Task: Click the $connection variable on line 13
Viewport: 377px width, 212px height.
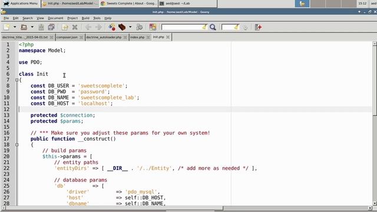Action: tap(76, 115)
